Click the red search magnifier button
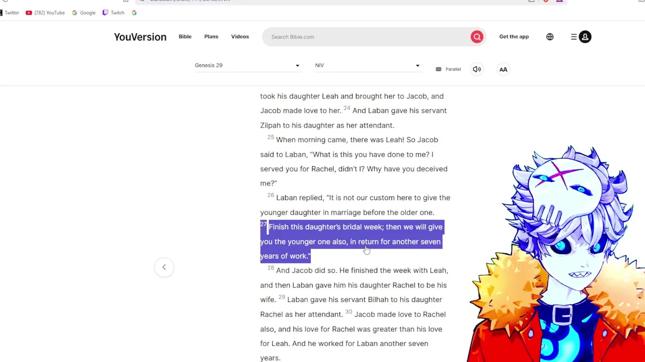Screen dimensions: 645x362 [477, 37]
